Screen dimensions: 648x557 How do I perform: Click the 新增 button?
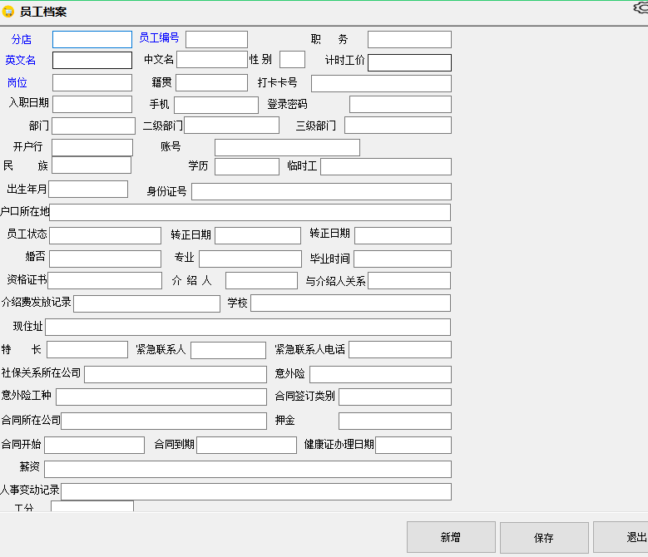pos(451,537)
